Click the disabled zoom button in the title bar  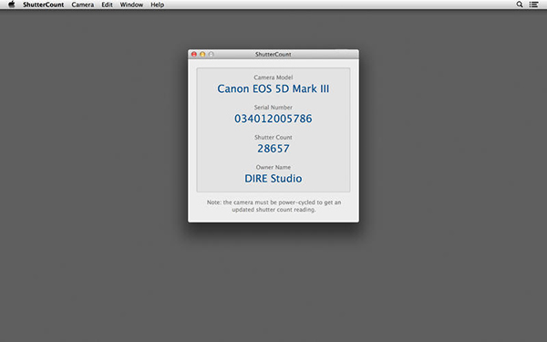click(212, 54)
